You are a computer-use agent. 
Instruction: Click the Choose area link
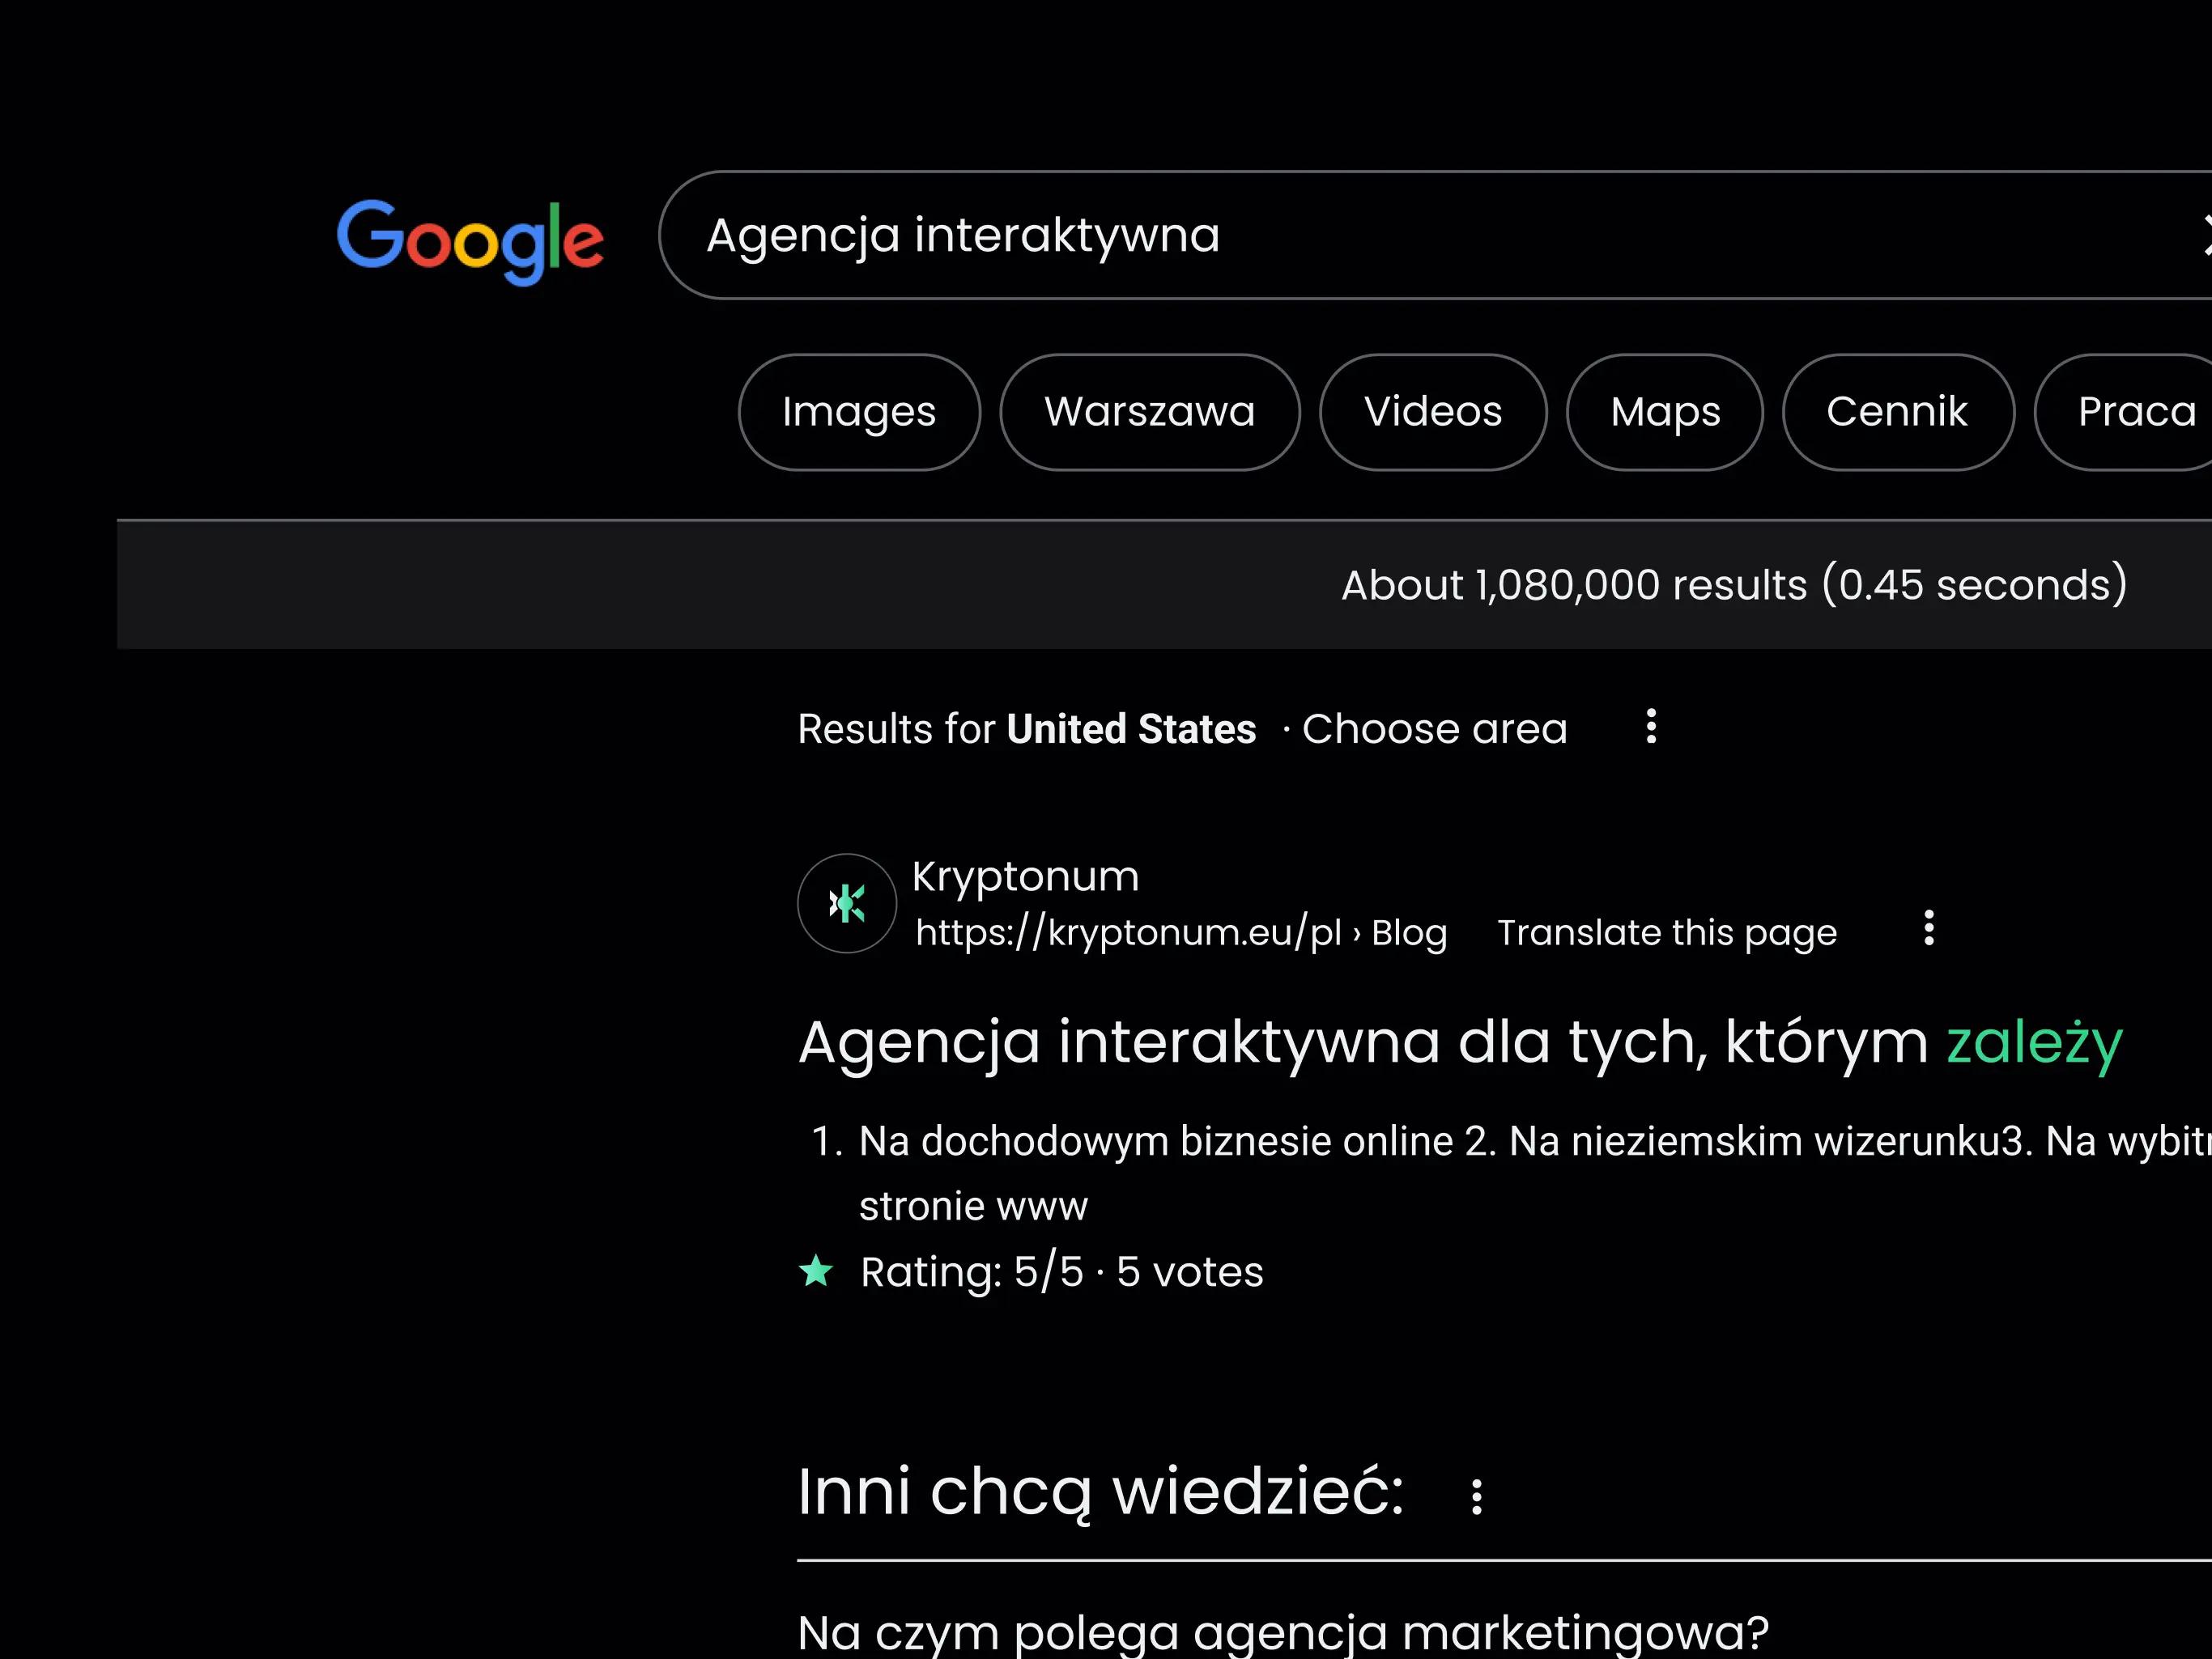click(1434, 728)
